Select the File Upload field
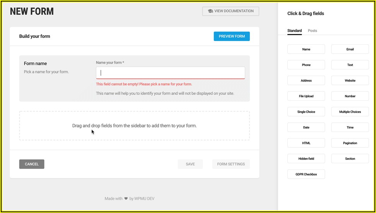Image resolution: width=376 pixels, height=213 pixels. [x=306, y=96]
